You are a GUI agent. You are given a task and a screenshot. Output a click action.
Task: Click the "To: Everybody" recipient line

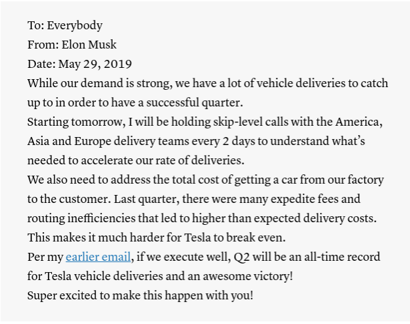[65, 26]
